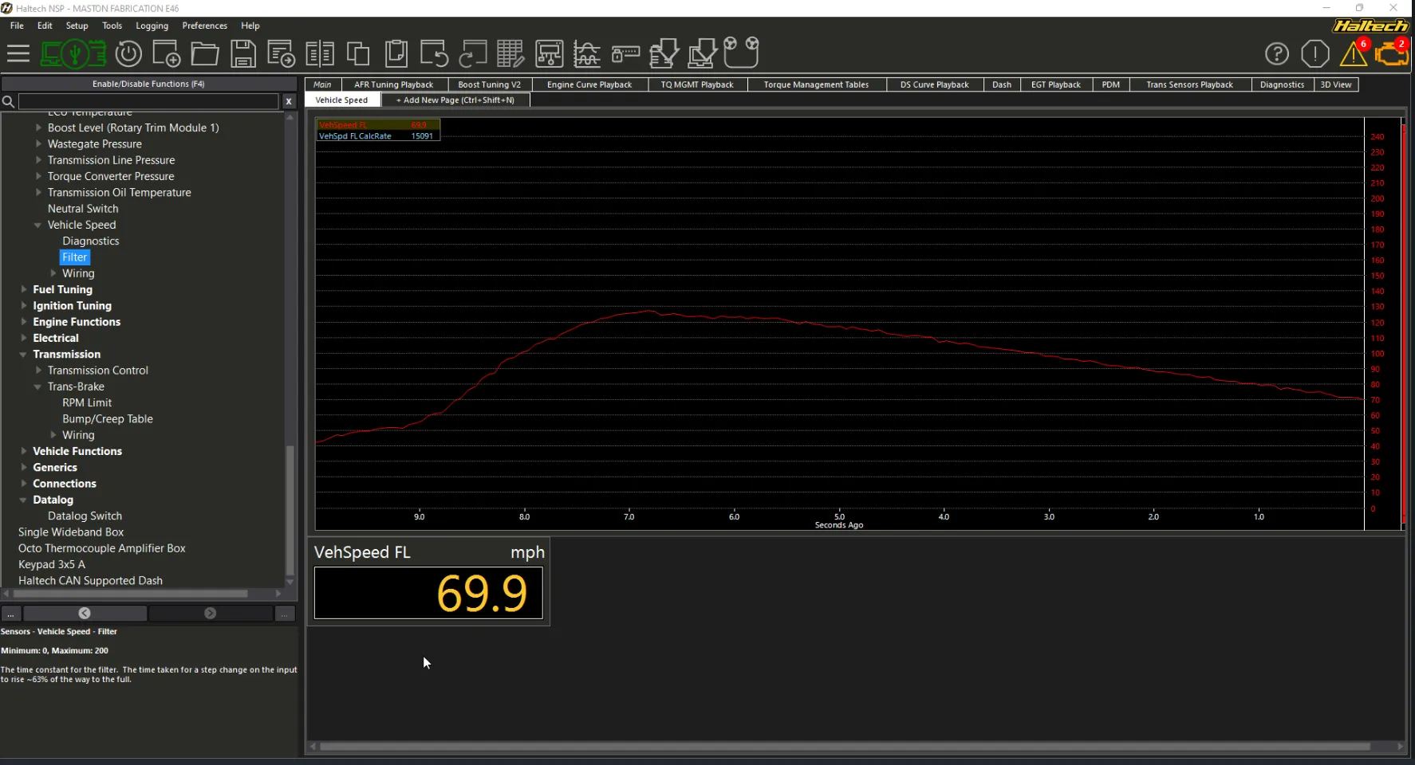Click the bottom page horizontal scrollbar
1415x765 pixels.
click(x=845, y=747)
